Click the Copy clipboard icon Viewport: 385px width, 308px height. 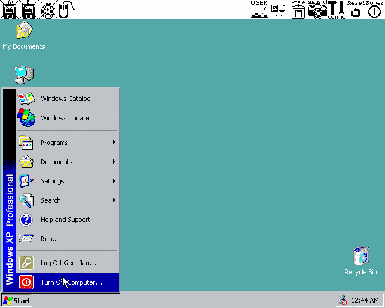click(279, 10)
